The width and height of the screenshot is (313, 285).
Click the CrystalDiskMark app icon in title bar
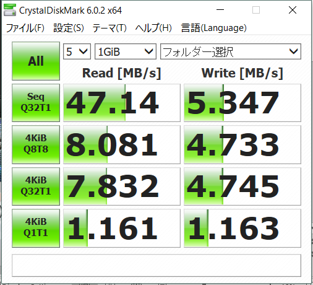click(10, 10)
